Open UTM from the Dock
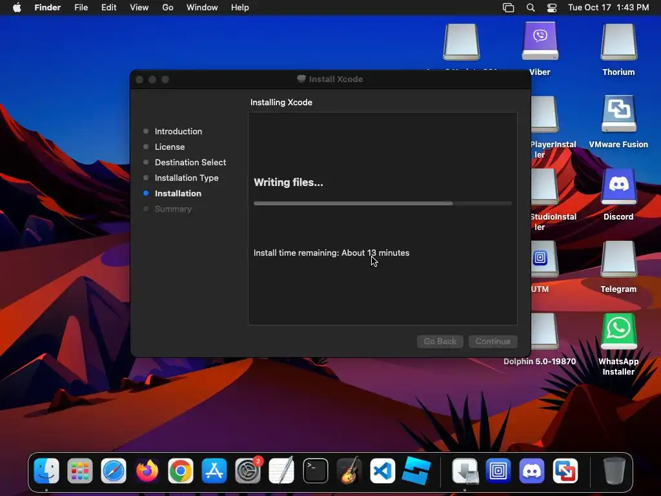Viewport: 661px width, 496px height. click(498, 471)
